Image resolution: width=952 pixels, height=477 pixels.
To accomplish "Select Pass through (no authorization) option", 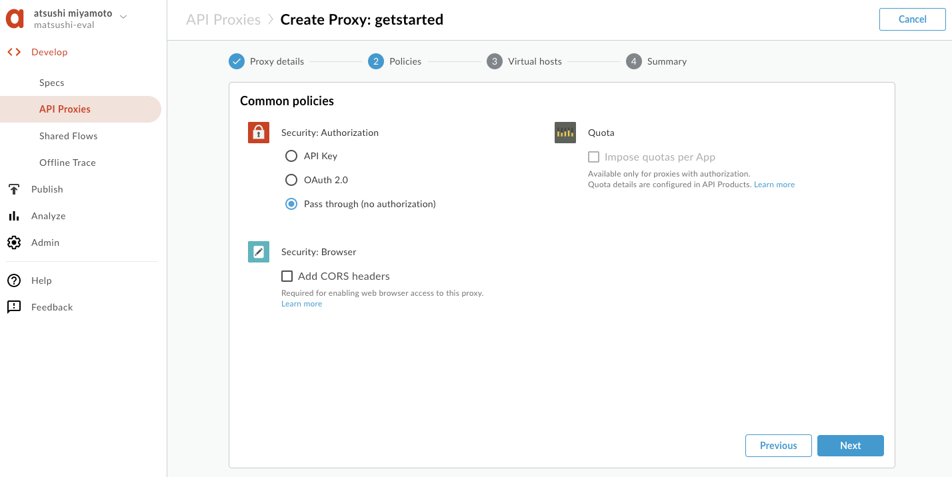I will [291, 204].
